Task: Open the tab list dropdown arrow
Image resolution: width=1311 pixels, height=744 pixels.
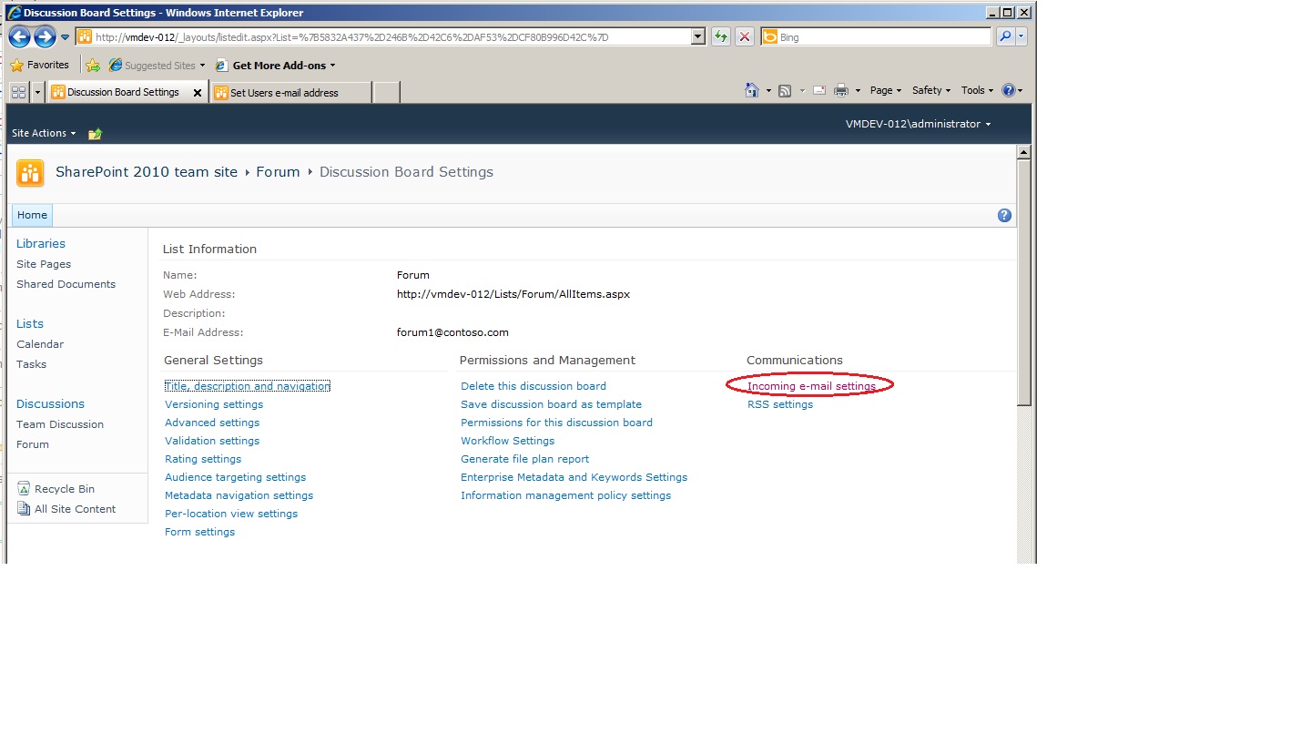Action: pos(37,92)
